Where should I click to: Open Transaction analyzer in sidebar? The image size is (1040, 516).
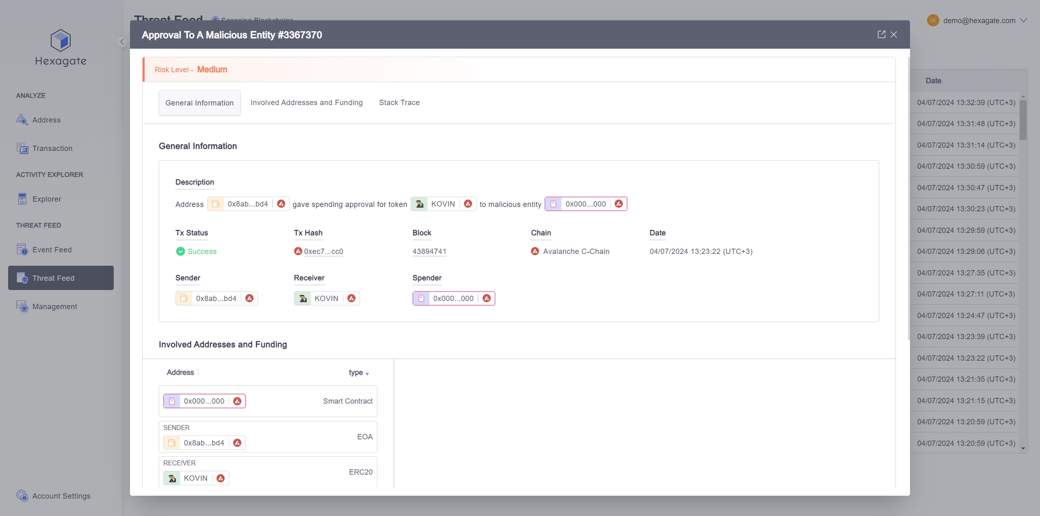pyautogui.click(x=52, y=148)
